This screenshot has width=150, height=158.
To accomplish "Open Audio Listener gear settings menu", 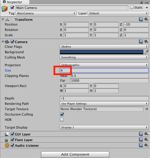I will pos(146,145).
